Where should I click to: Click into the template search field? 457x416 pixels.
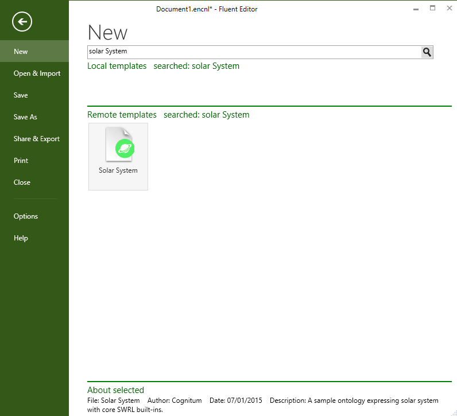point(254,52)
